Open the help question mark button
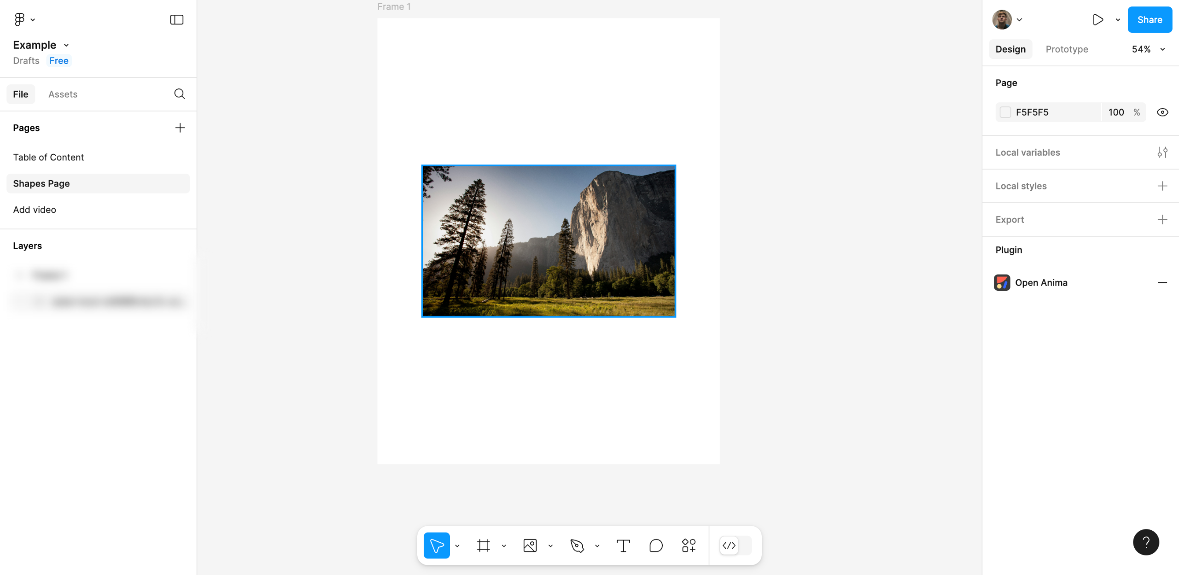 coord(1146,542)
